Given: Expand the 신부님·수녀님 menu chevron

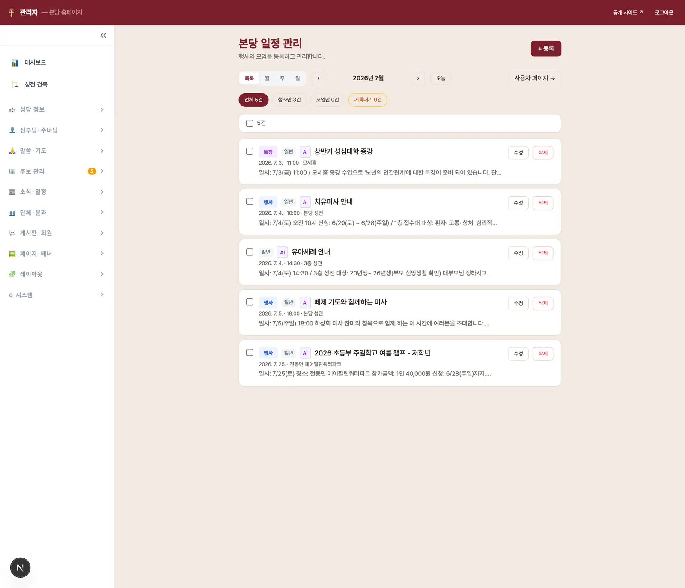Looking at the screenshot, I should tap(102, 130).
